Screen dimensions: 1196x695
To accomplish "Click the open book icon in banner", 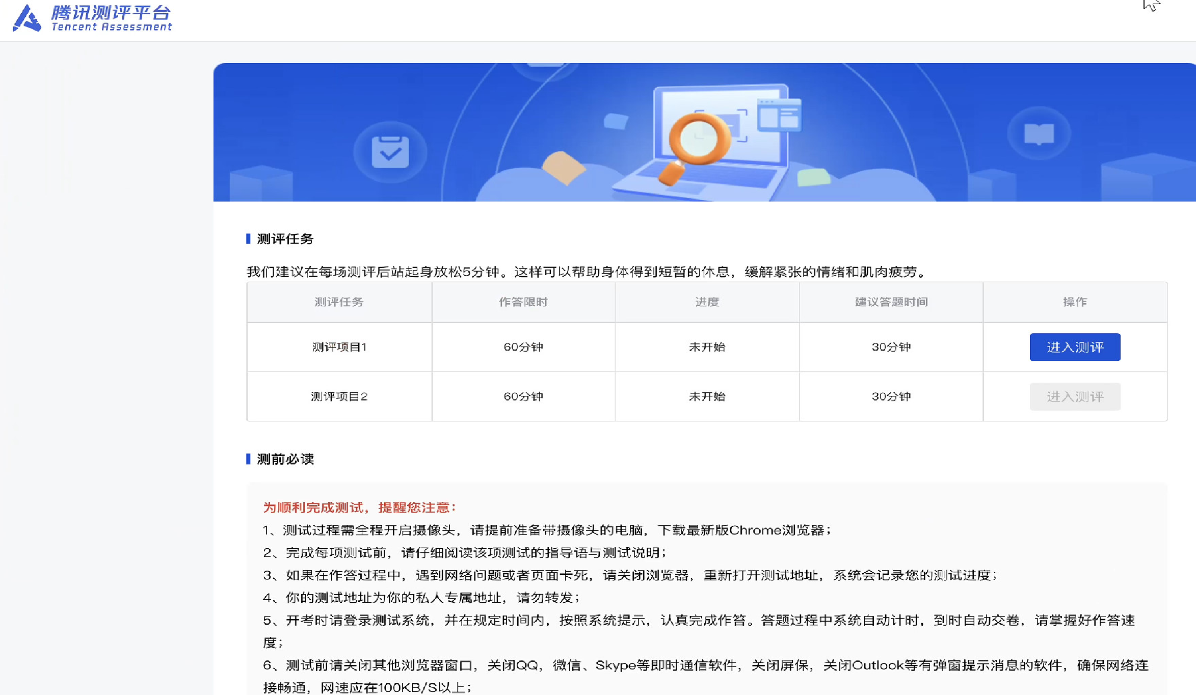I will pyautogui.click(x=1039, y=134).
